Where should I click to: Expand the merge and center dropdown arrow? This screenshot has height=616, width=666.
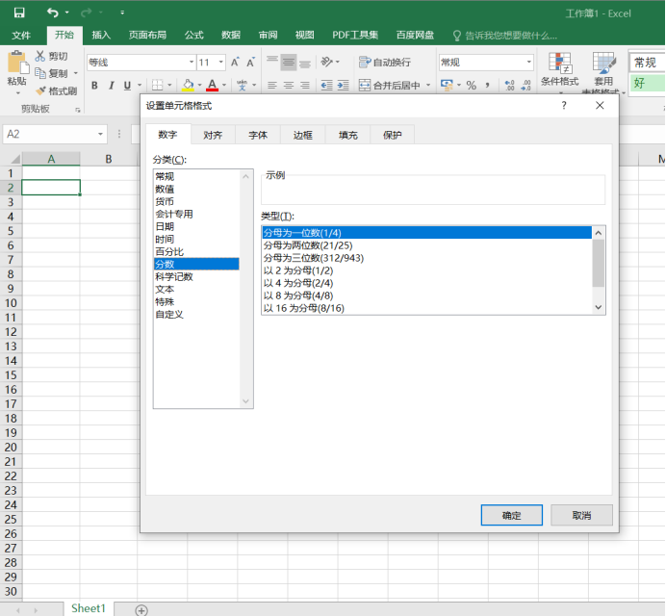[x=428, y=86]
